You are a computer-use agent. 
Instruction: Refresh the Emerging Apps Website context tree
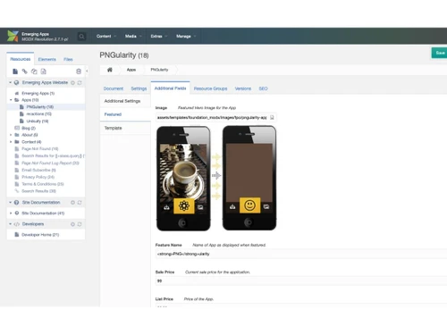click(x=80, y=82)
